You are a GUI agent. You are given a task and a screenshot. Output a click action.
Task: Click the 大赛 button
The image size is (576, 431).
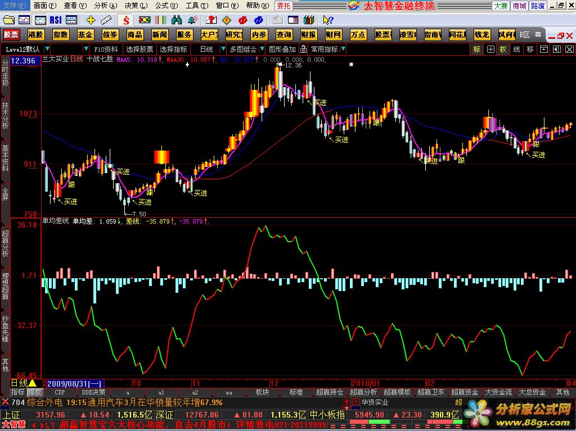(501, 6)
